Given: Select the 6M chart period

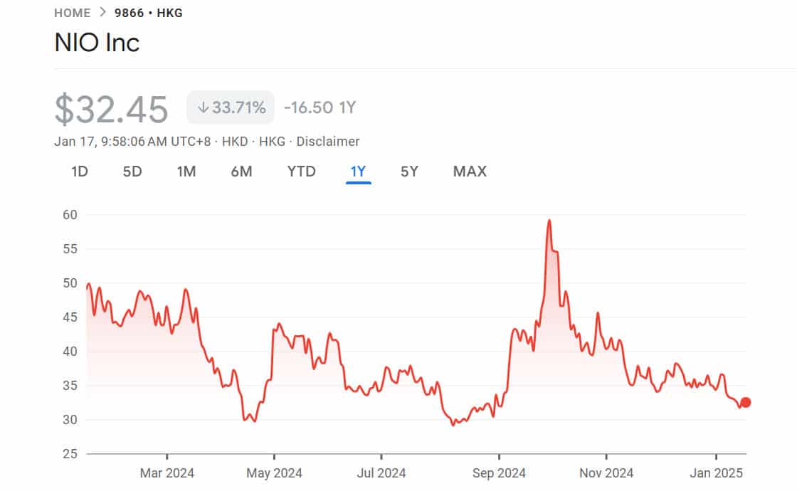Looking at the screenshot, I should pos(242,171).
